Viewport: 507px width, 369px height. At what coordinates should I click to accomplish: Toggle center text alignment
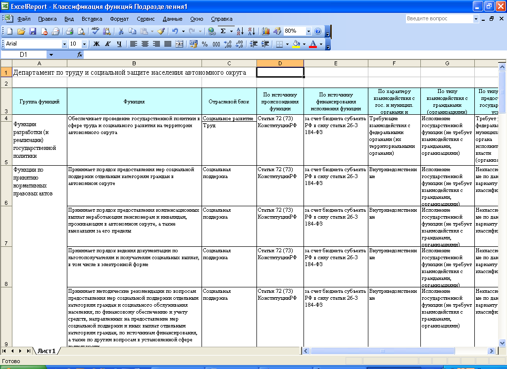click(145, 44)
